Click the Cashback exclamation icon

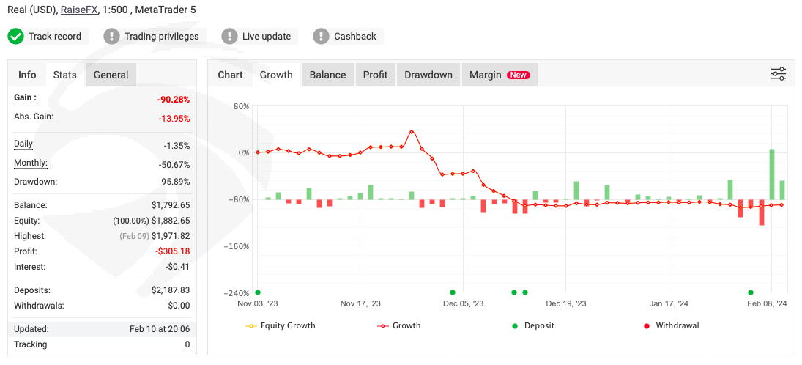pyautogui.click(x=322, y=36)
